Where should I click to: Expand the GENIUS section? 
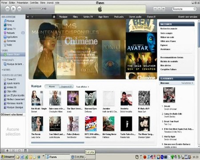tap(2, 70)
